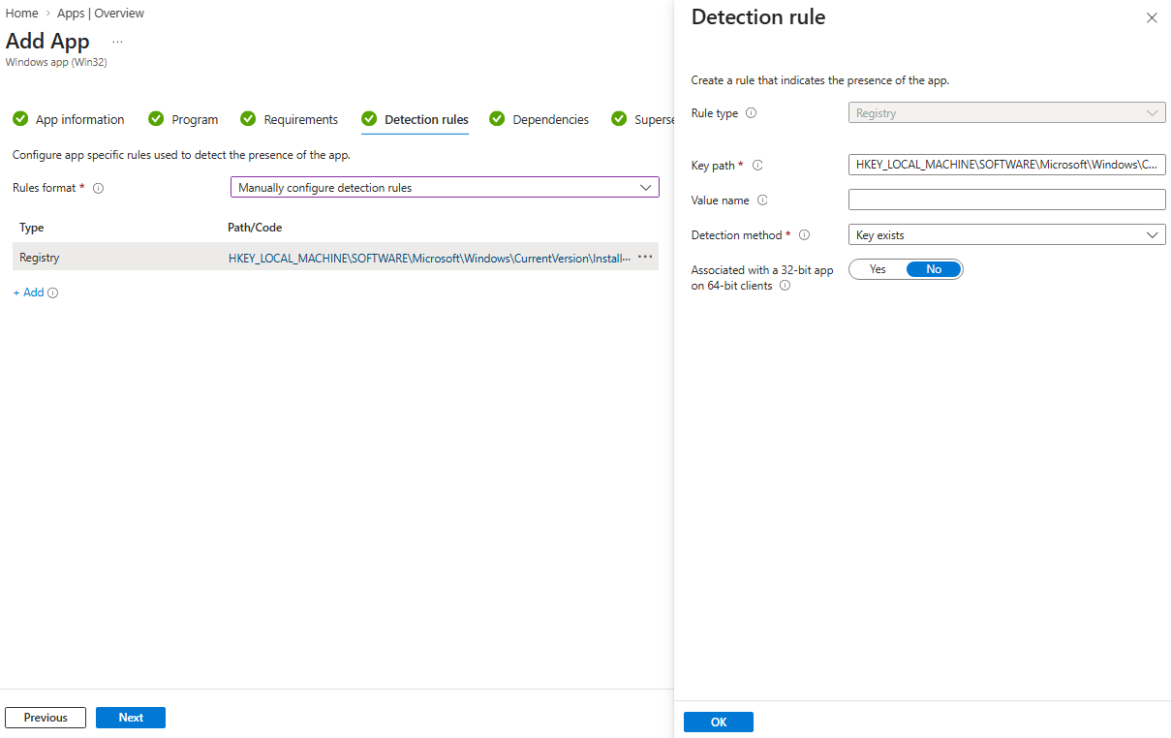Expand the Rules format dropdown
The width and height of the screenshot is (1171, 738).
click(x=445, y=188)
